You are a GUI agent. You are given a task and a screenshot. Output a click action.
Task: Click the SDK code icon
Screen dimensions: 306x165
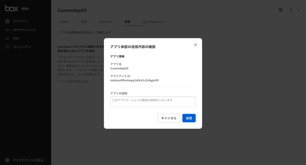point(7,38)
